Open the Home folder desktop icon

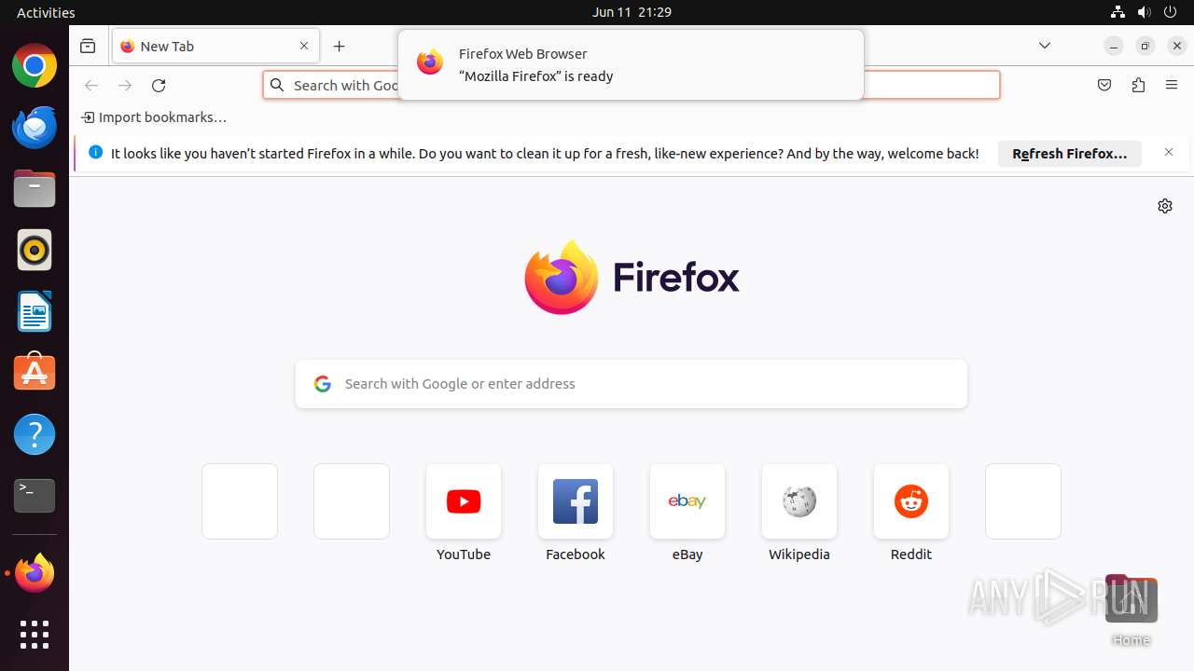(x=1131, y=609)
